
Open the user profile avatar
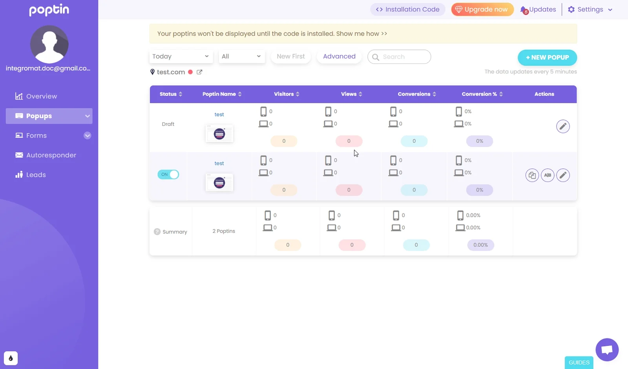tap(49, 44)
